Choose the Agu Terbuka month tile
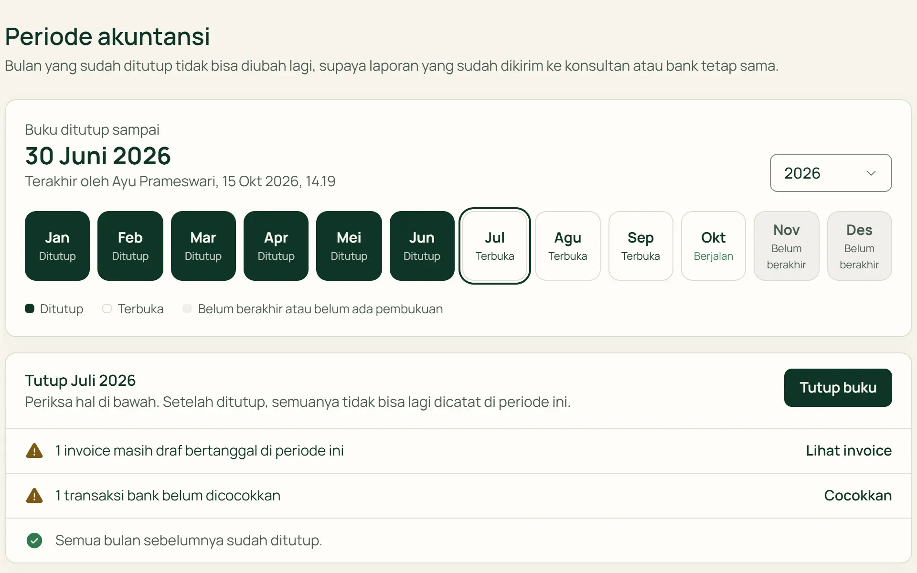 tap(568, 246)
